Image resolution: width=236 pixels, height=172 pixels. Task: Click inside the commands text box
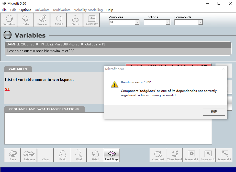108,128
